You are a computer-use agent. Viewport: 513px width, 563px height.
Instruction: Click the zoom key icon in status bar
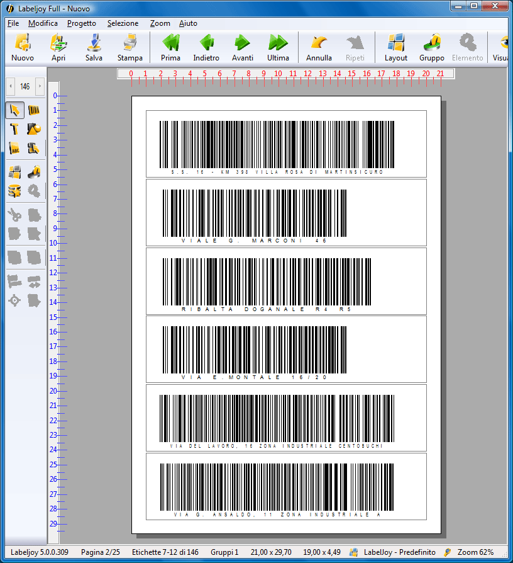tap(447, 552)
